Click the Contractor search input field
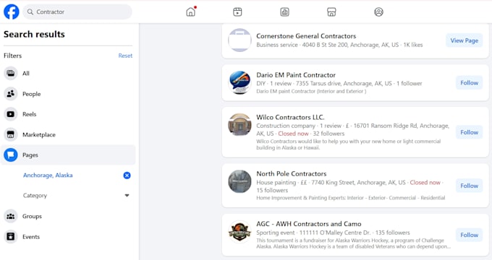 click(77, 12)
